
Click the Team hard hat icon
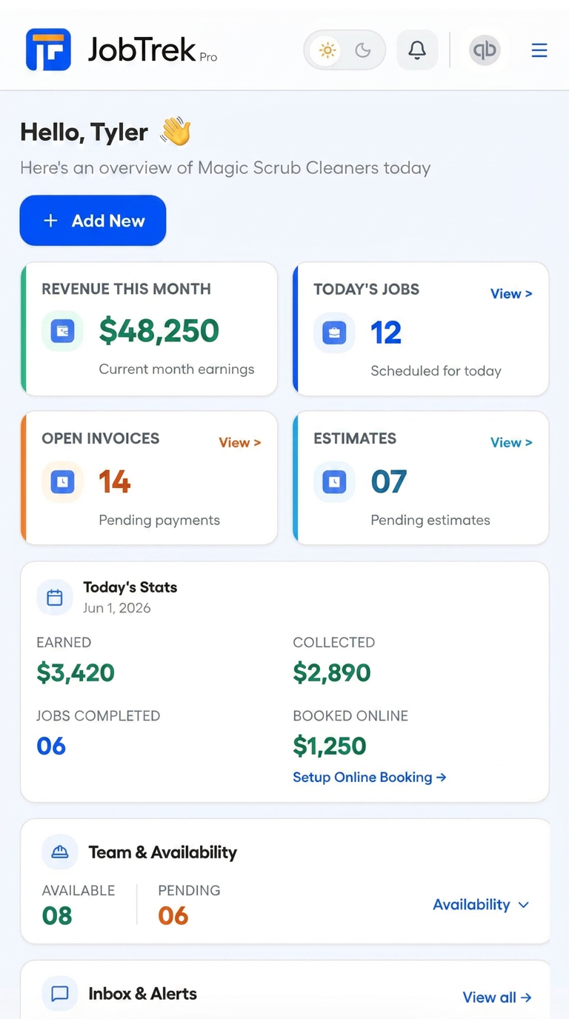60,852
